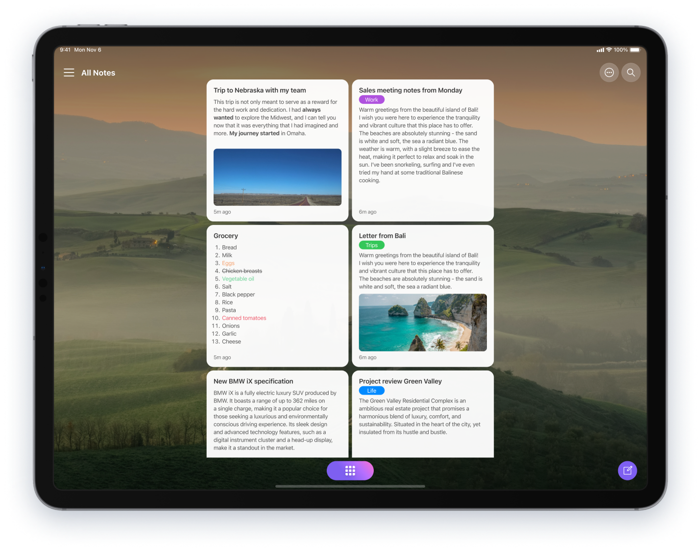Open the Nebraska road photo
The height and width of the screenshot is (549, 699).
point(277,177)
